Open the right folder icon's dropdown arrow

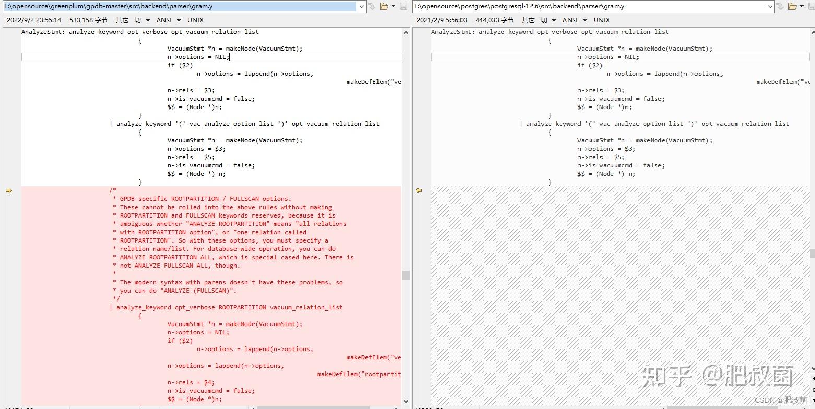point(801,6)
